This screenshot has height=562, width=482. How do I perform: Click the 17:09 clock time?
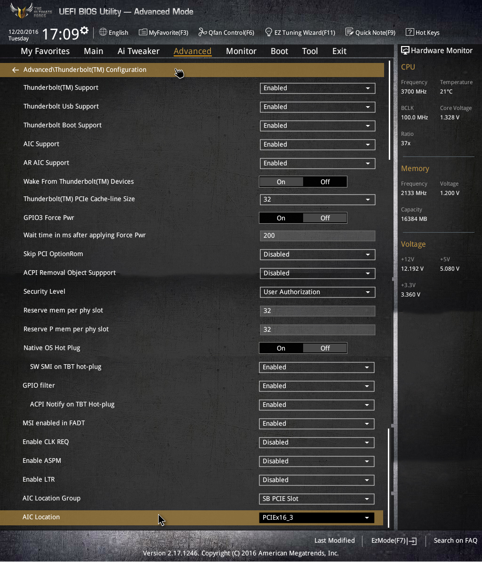[60, 34]
